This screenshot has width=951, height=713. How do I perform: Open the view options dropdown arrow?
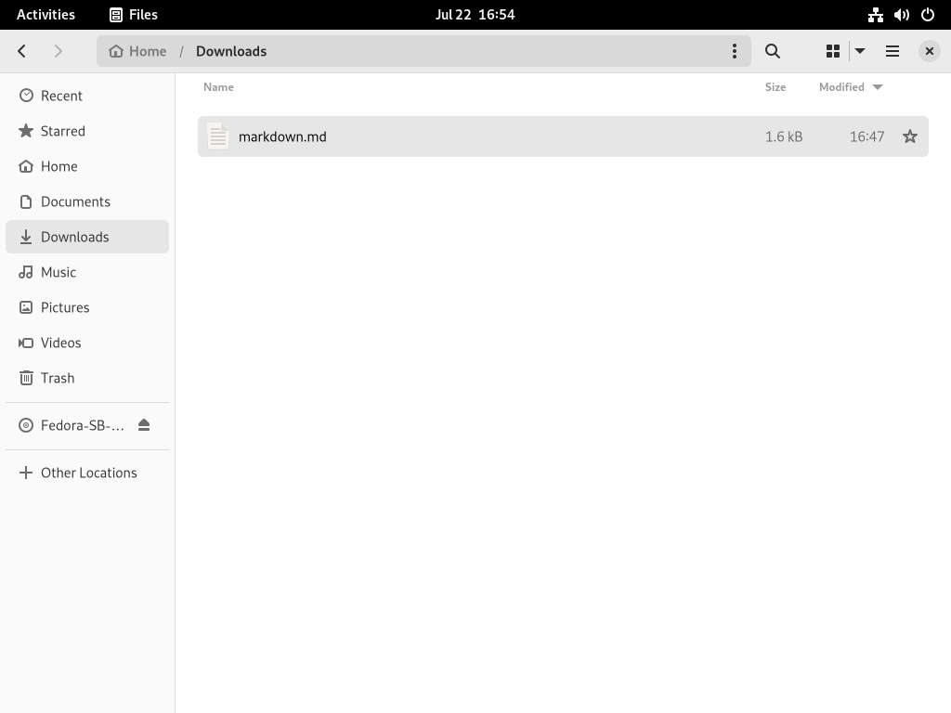[x=859, y=51]
